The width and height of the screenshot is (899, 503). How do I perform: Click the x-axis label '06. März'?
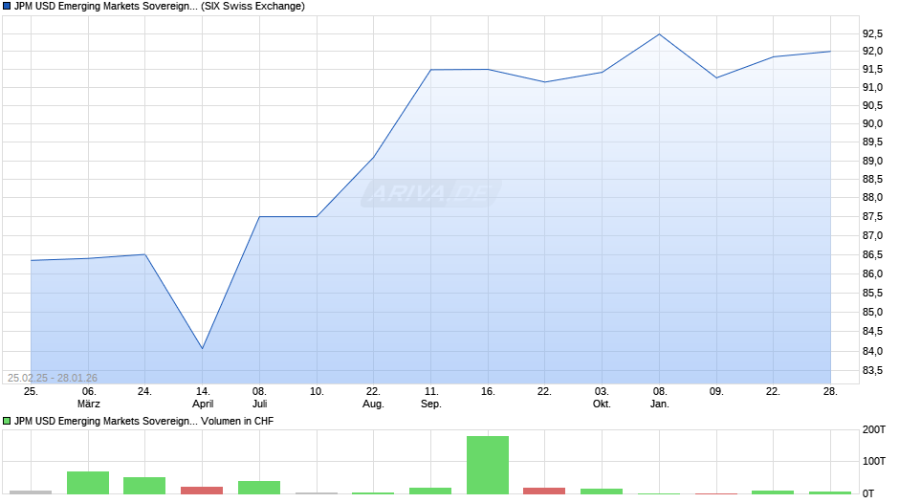88,398
